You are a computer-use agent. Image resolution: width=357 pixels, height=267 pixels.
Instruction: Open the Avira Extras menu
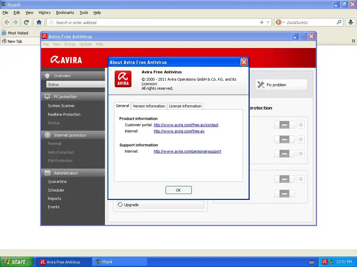point(70,44)
